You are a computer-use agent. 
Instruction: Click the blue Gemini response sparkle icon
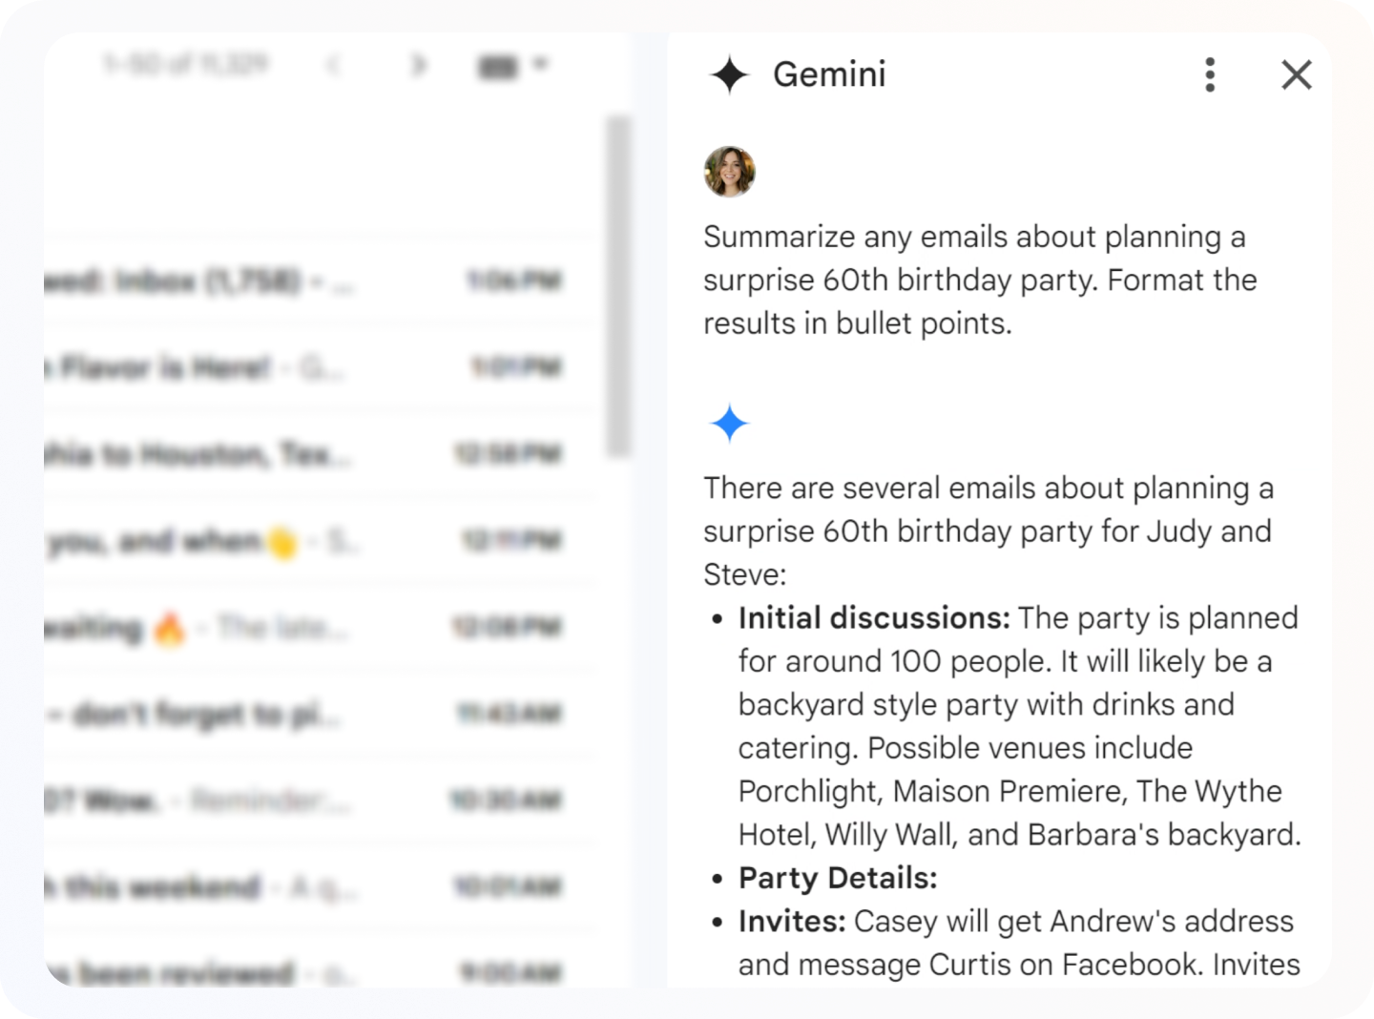[730, 423]
